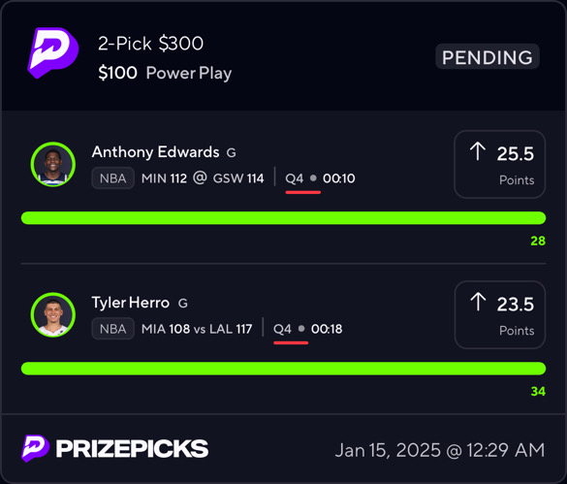Screen dimensions: 567x484
Task: Open Tyler Herro player headshot
Action: [53, 315]
